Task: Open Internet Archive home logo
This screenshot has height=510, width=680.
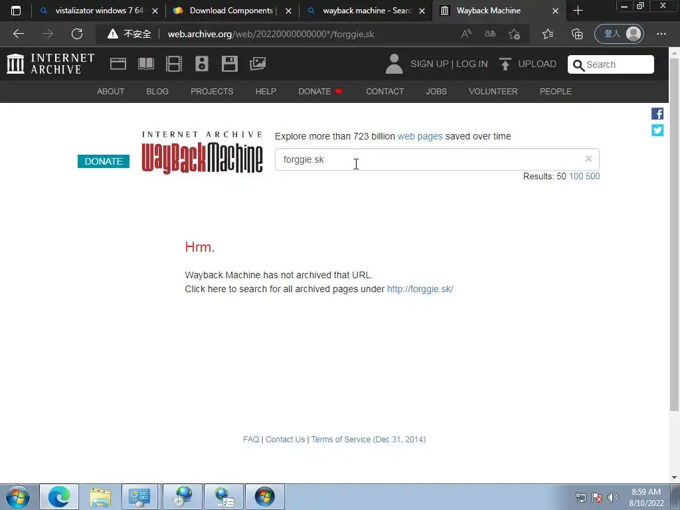Action: coord(50,64)
